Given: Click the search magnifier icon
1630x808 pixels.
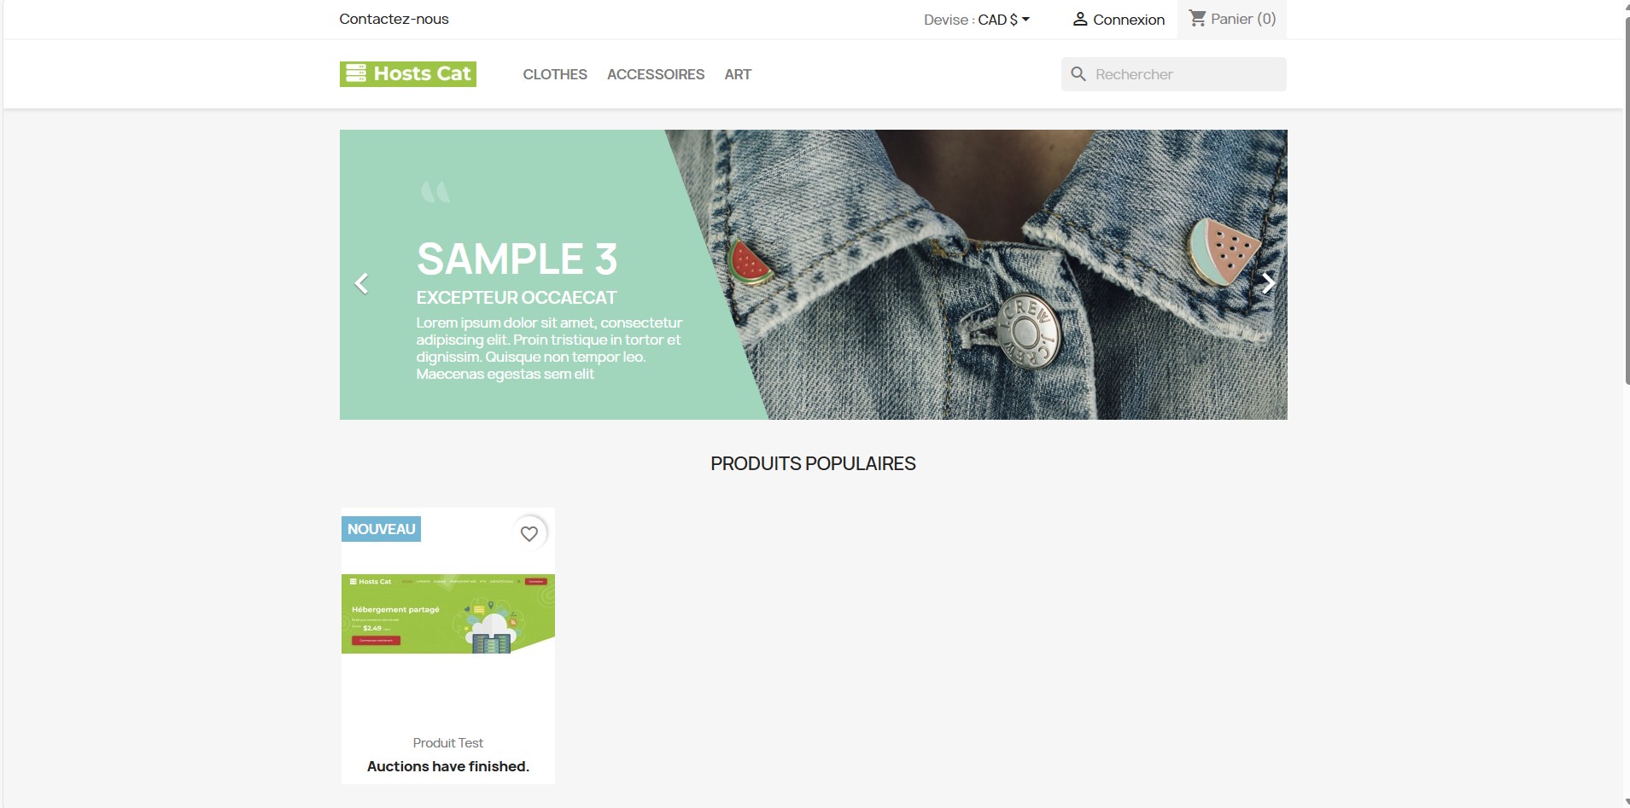Looking at the screenshot, I should click(x=1078, y=74).
